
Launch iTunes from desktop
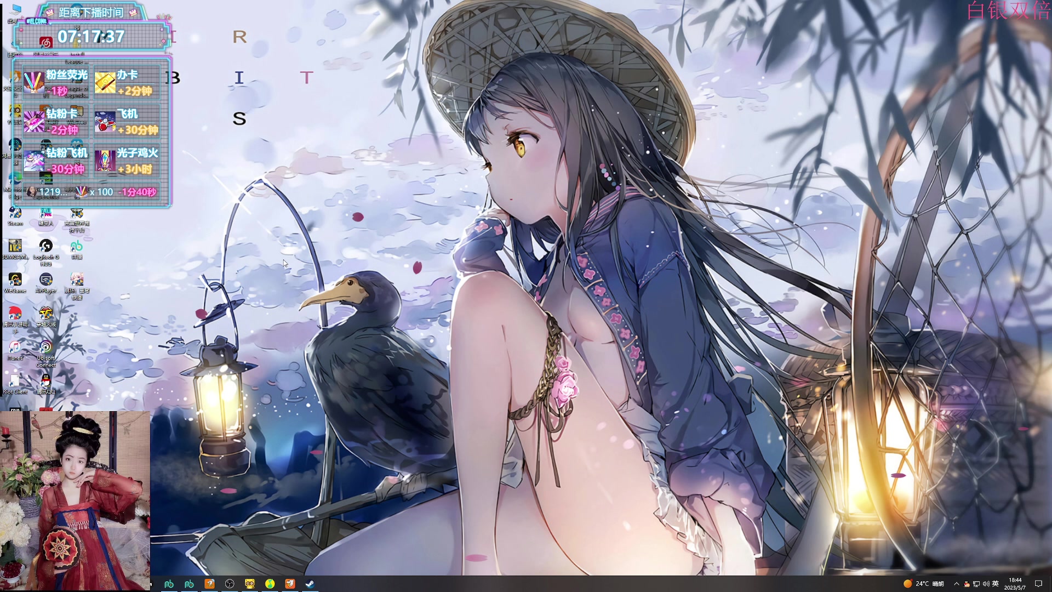point(15,348)
